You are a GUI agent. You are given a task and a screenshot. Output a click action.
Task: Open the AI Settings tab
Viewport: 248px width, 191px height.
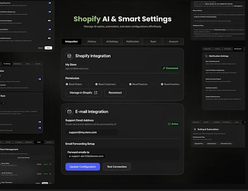[x=112, y=41]
